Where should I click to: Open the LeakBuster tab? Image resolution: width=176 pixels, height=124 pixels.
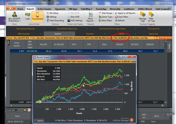click(x=129, y=9)
